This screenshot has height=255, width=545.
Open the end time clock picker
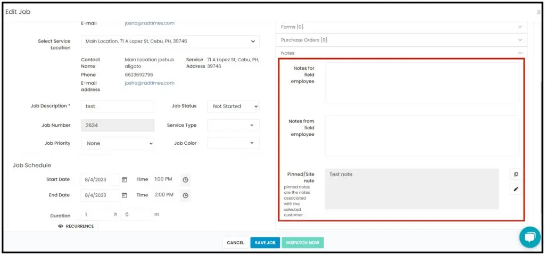click(186, 195)
